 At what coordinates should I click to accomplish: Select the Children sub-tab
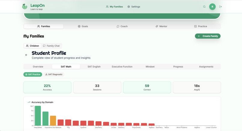point(32,46)
